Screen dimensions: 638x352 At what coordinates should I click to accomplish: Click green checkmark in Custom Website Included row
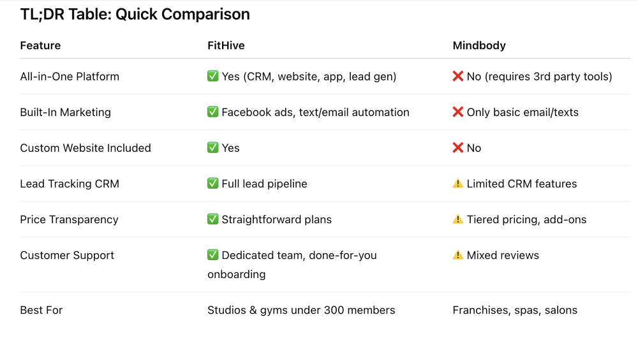point(213,147)
